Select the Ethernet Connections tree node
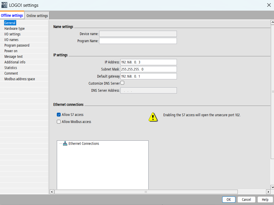 84,144
